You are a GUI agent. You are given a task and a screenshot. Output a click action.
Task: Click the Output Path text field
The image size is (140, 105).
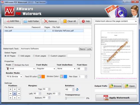(115, 90)
